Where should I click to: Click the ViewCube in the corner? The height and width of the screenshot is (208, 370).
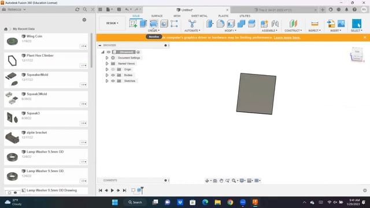point(357,54)
